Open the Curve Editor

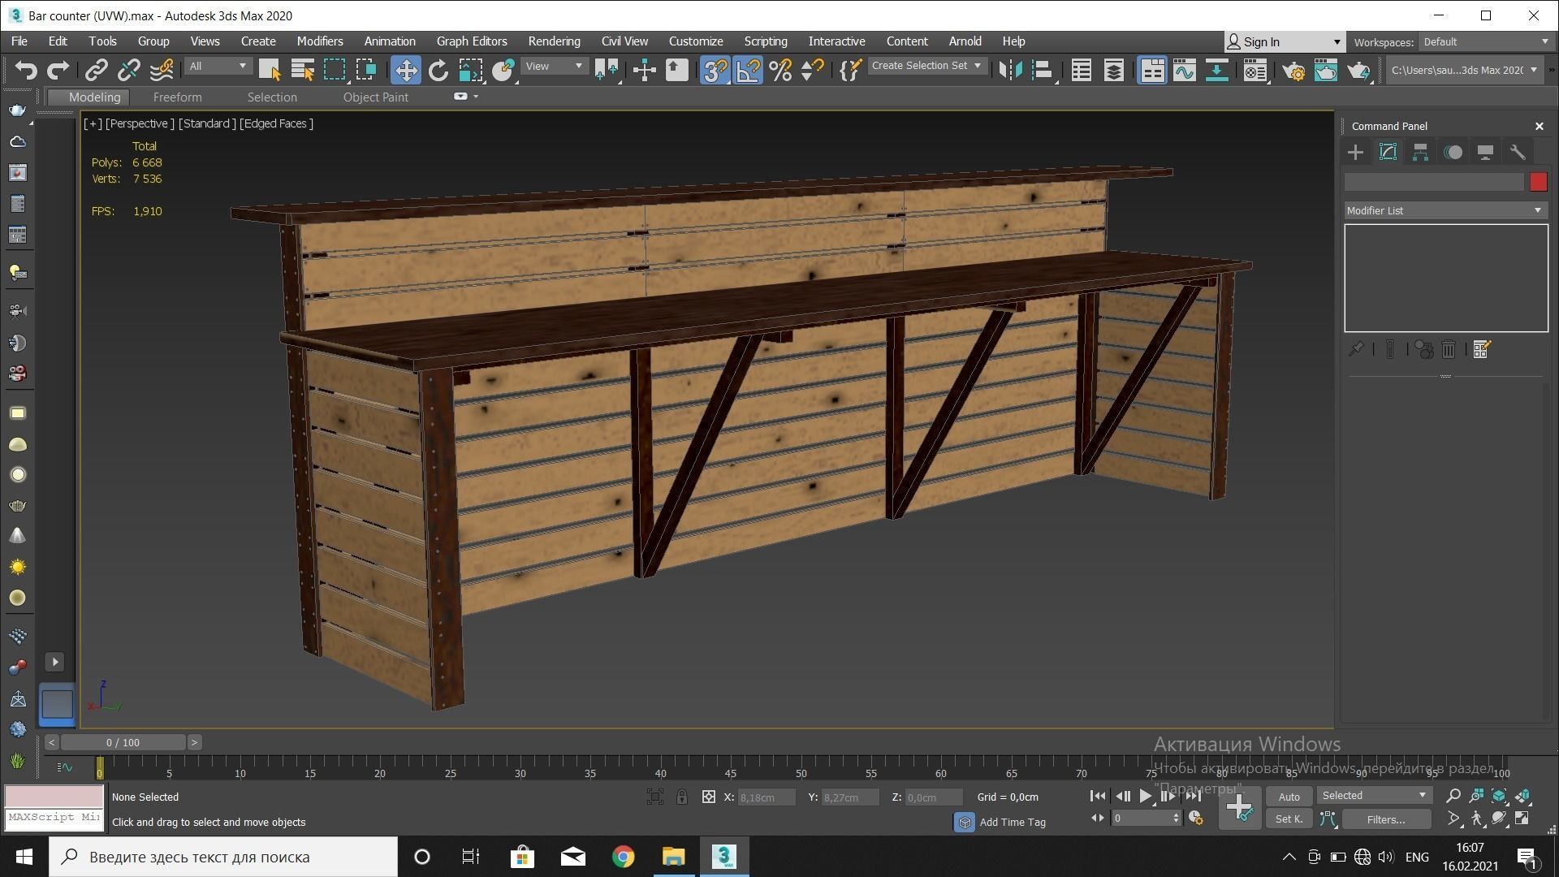pos(1184,71)
